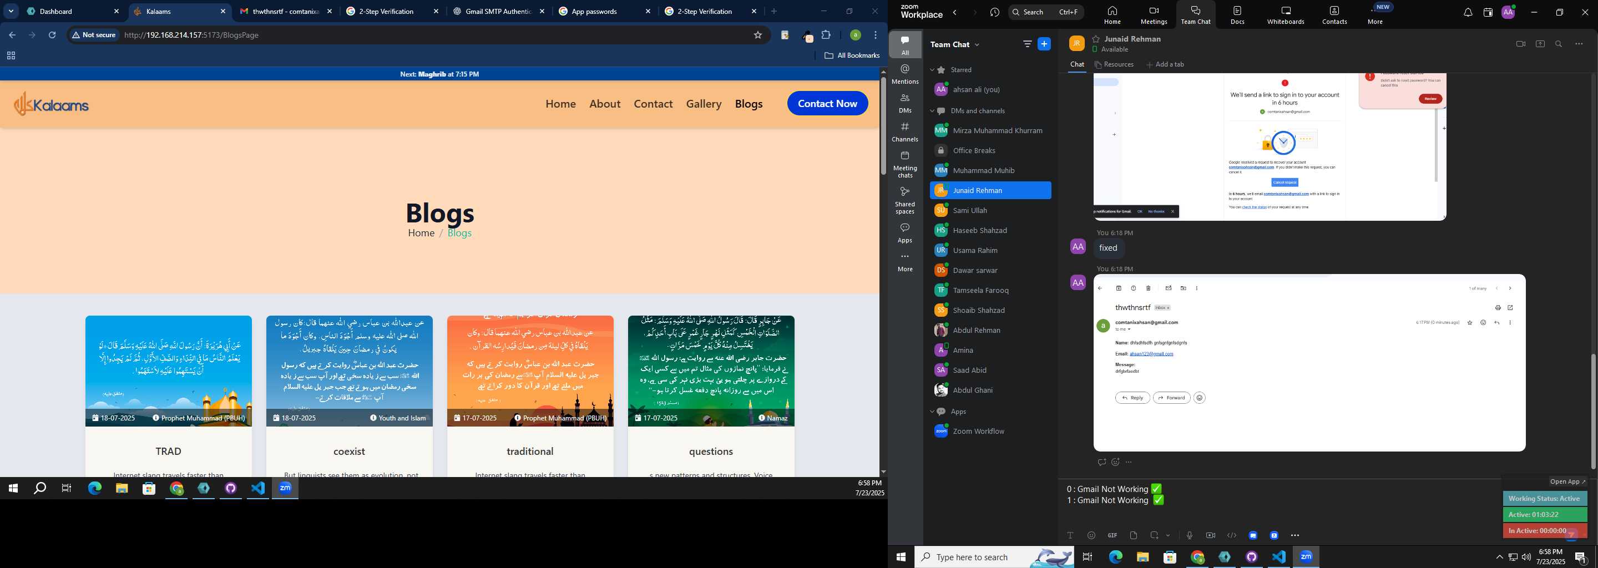Open the Team Chat filter icon
The width and height of the screenshot is (1598, 568).
[1027, 44]
